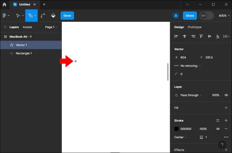The image size is (232, 153).
Task: Hide the layer using eye icon
Action: point(226,95)
